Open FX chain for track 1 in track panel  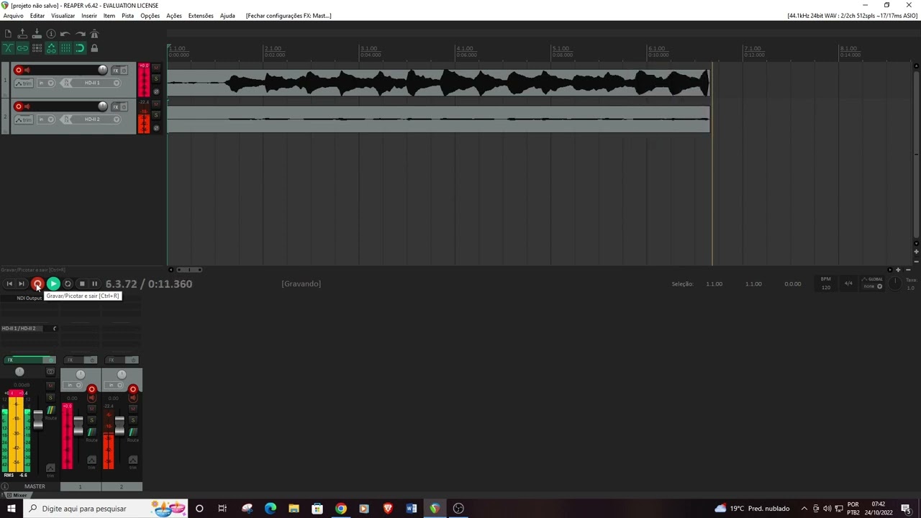115,71
